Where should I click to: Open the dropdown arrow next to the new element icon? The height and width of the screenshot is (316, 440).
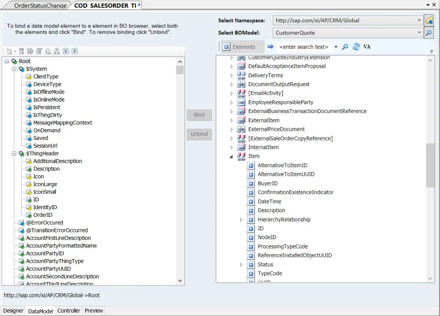pyautogui.click(x=15, y=51)
